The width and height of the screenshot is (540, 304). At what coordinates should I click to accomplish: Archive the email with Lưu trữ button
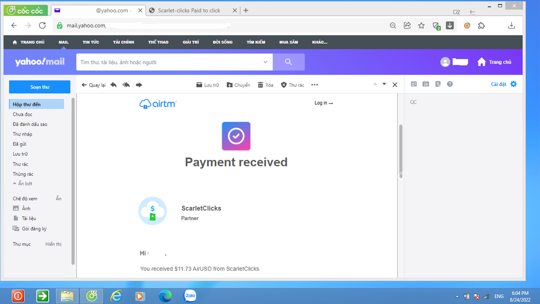[x=208, y=85]
